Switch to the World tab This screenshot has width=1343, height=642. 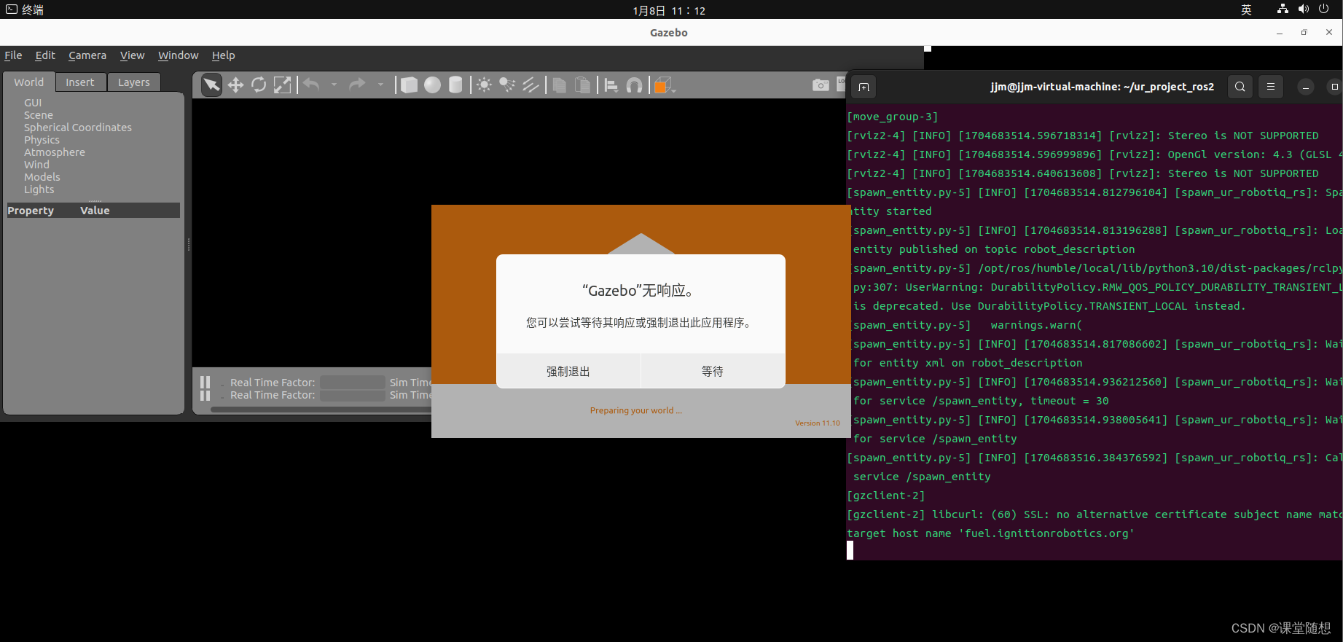(x=29, y=82)
